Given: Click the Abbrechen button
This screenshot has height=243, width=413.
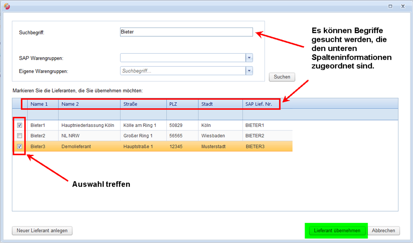Looking at the screenshot, I should [x=384, y=231].
